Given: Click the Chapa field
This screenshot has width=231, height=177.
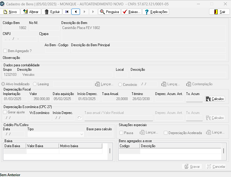Looking at the screenshot, I should [x=49, y=39].
